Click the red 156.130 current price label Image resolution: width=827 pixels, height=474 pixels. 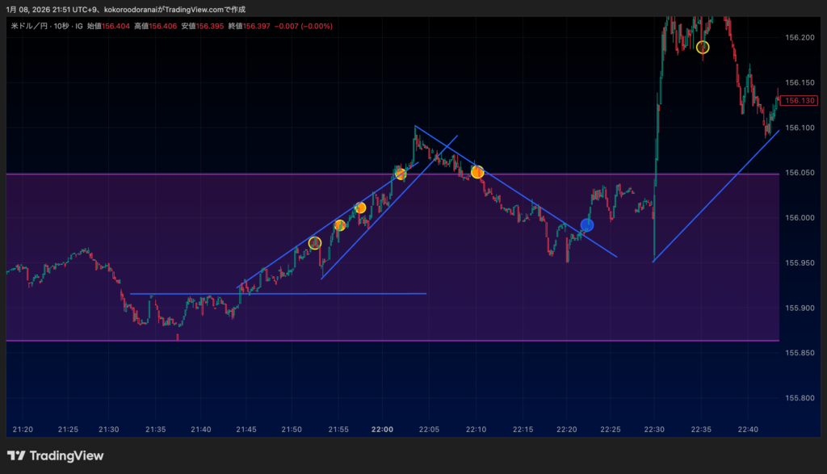click(x=800, y=101)
